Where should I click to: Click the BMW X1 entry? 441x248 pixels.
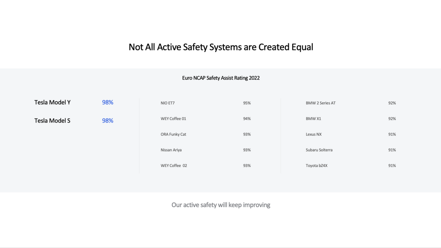(313, 119)
